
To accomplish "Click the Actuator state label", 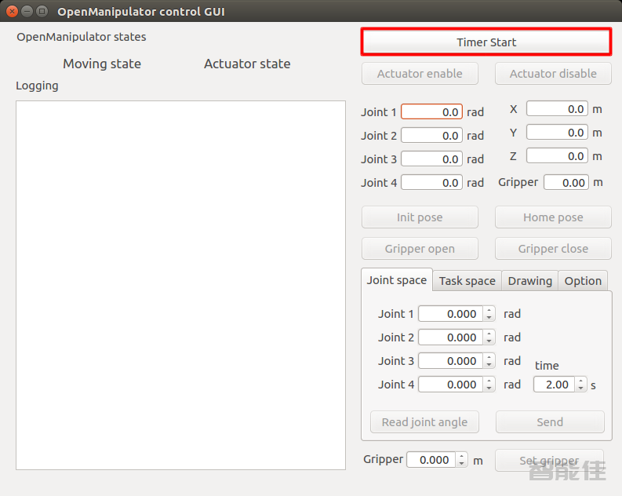I will coord(247,64).
